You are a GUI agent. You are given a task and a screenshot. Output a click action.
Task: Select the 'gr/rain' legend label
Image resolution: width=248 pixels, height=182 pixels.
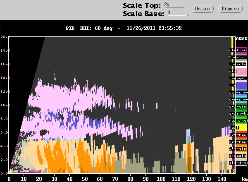pyautogui.click(x=238, y=106)
